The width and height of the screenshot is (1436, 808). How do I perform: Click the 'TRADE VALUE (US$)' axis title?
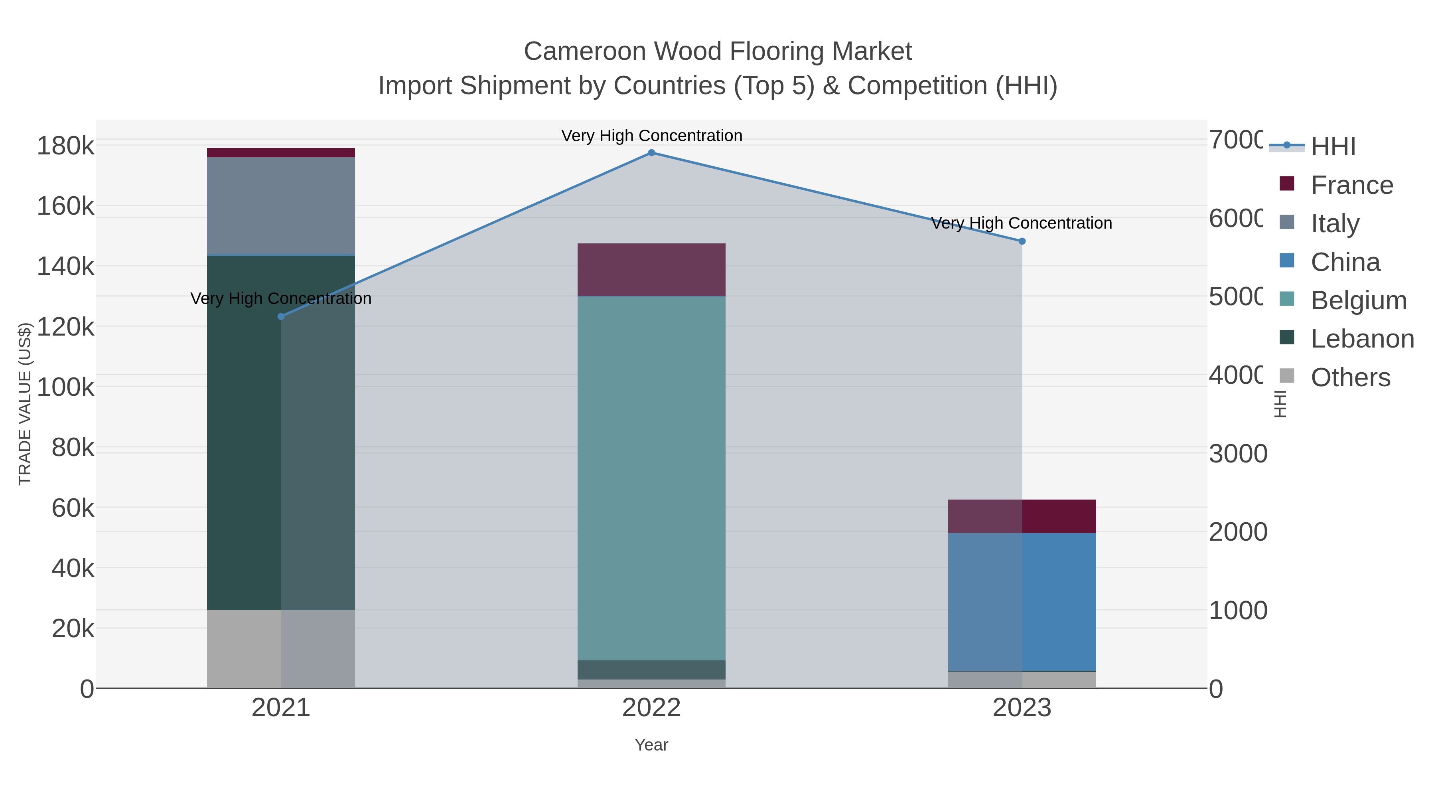coord(25,404)
